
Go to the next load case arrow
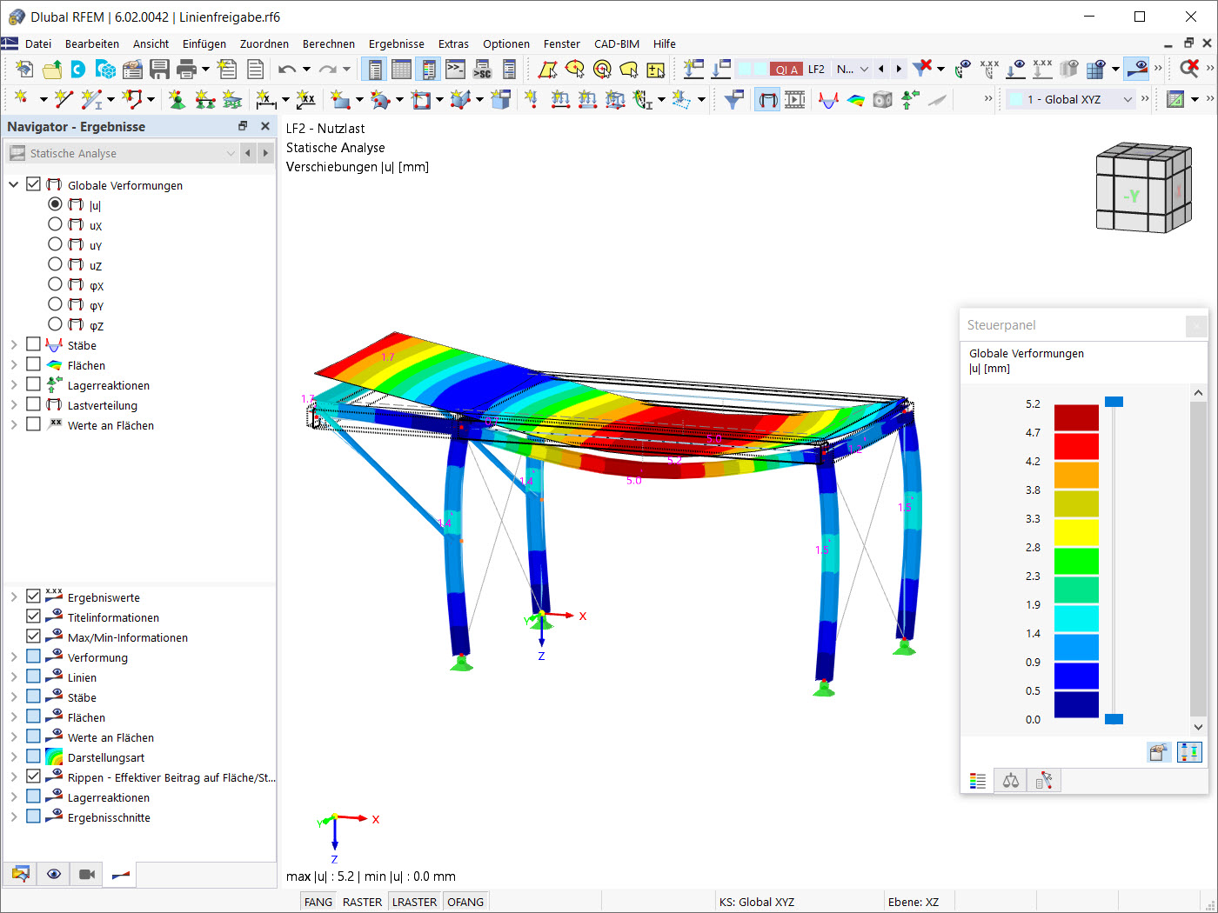(x=899, y=69)
